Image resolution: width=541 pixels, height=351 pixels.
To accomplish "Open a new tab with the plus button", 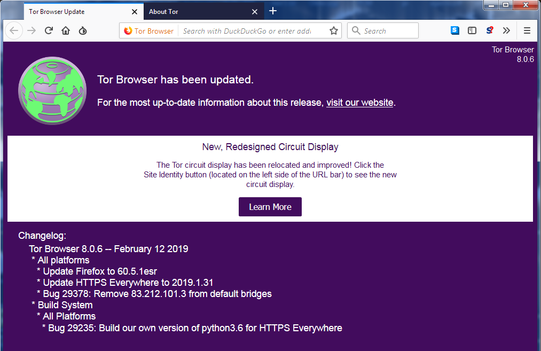I will coord(273,11).
